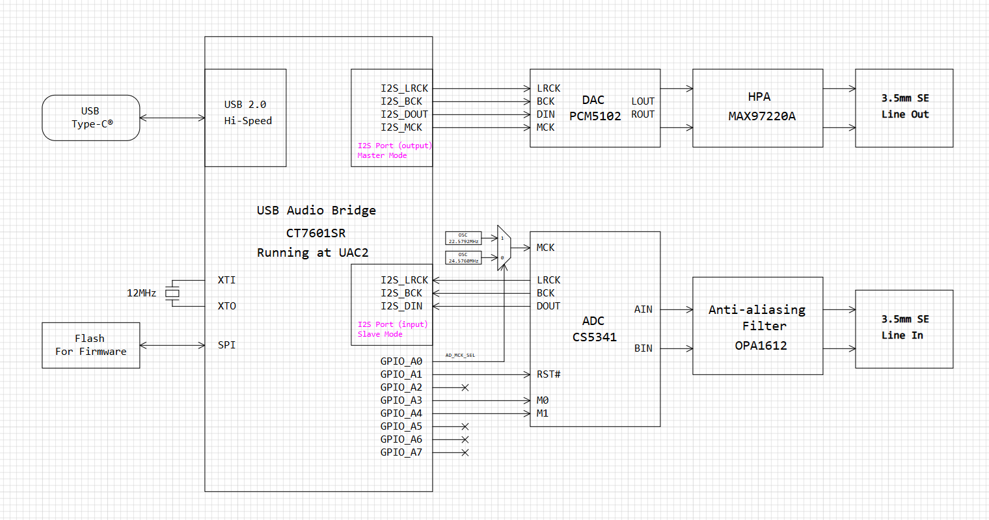Select the no-connect X on GPIO_A6
This screenshot has height=520, width=989.
(465, 439)
